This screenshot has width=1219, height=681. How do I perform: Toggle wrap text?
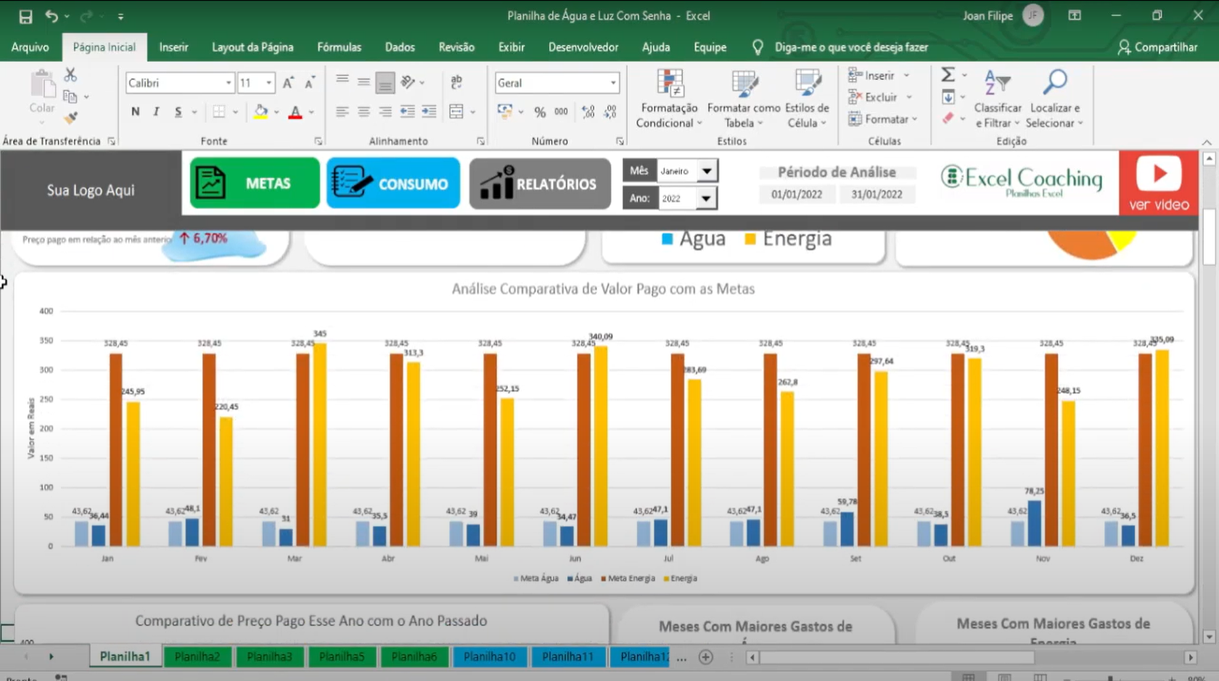[x=456, y=82]
